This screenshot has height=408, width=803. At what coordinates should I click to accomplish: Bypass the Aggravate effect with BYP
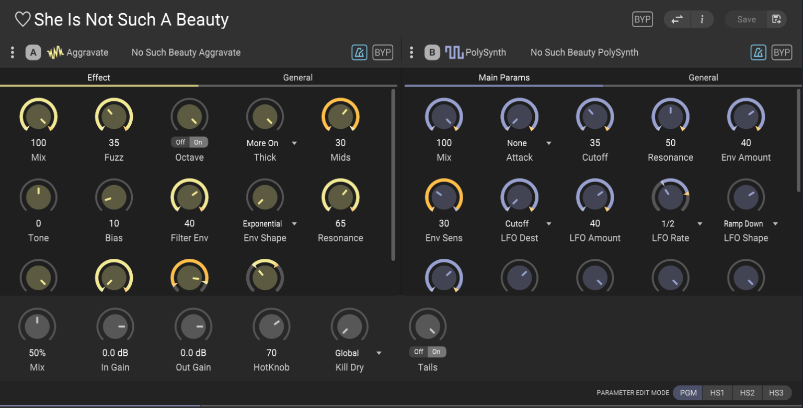(383, 52)
